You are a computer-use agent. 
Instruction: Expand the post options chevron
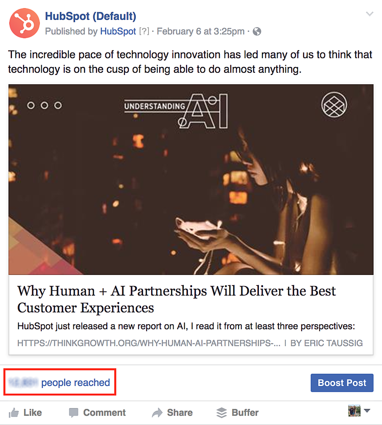370,14
